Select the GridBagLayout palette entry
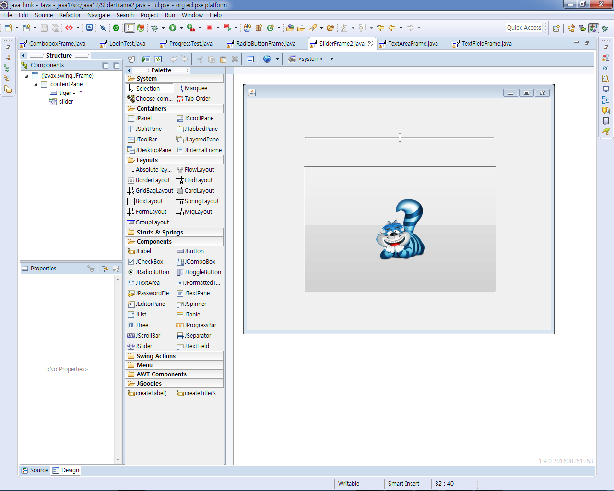This screenshot has width=614, height=491. tap(150, 191)
